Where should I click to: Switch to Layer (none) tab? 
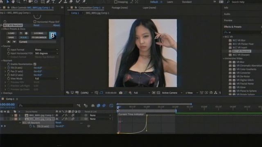pos(149,8)
